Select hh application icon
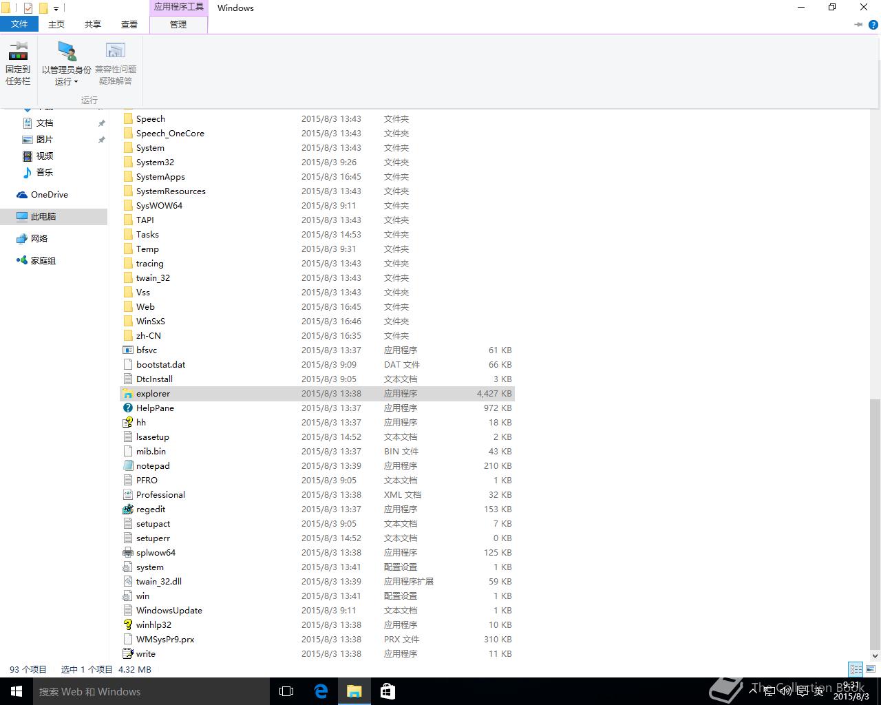The height and width of the screenshot is (705, 881). [127, 423]
